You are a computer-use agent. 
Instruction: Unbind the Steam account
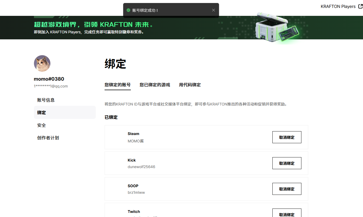[287, 137]
